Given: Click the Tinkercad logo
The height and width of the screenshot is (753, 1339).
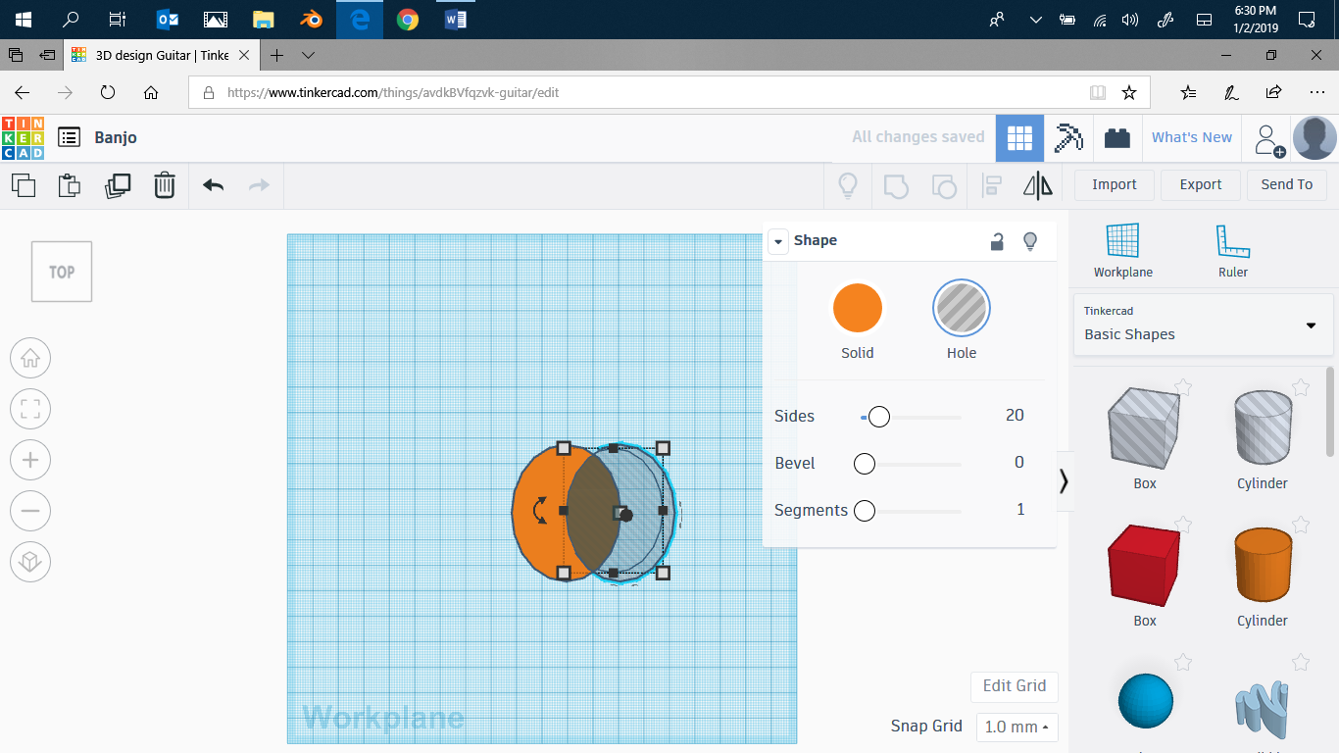Looking at the screenshot, I should pos(23,137).
